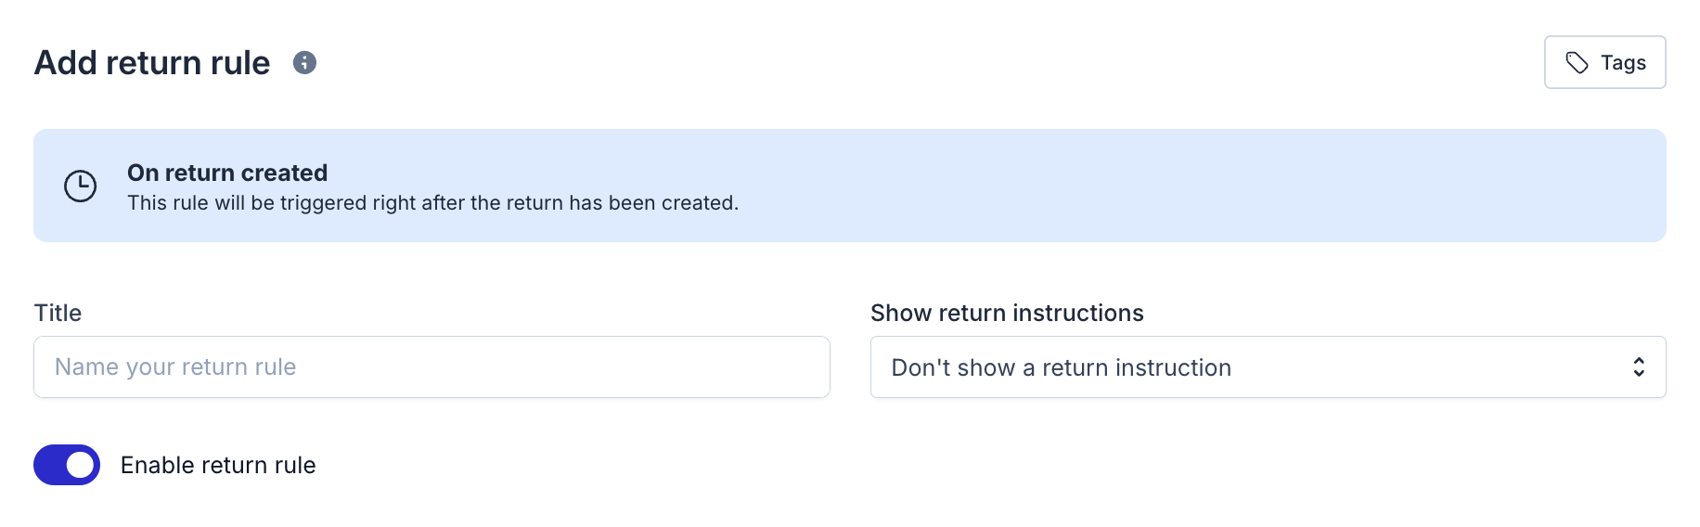1700x527 pixels.
Task: Click the "Show return instructions" label
Action: pos(1007,313)
